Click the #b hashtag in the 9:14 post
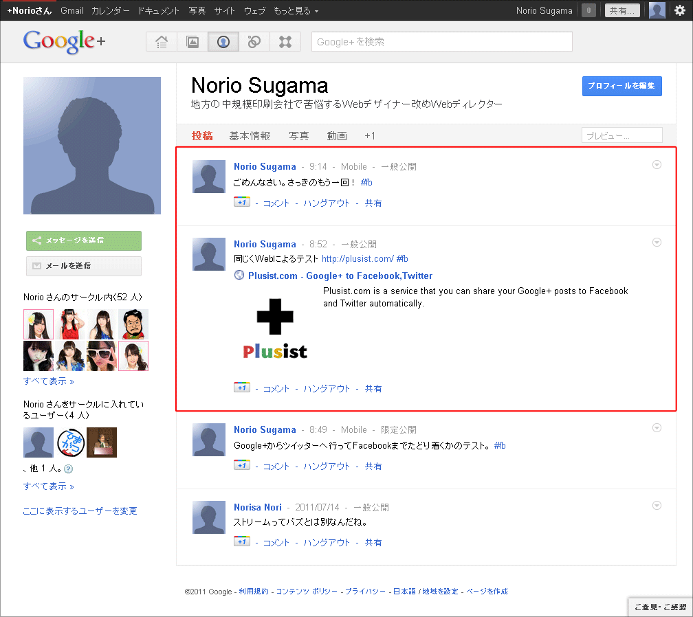This screenshot has width=693, height=617. (366, 182)
